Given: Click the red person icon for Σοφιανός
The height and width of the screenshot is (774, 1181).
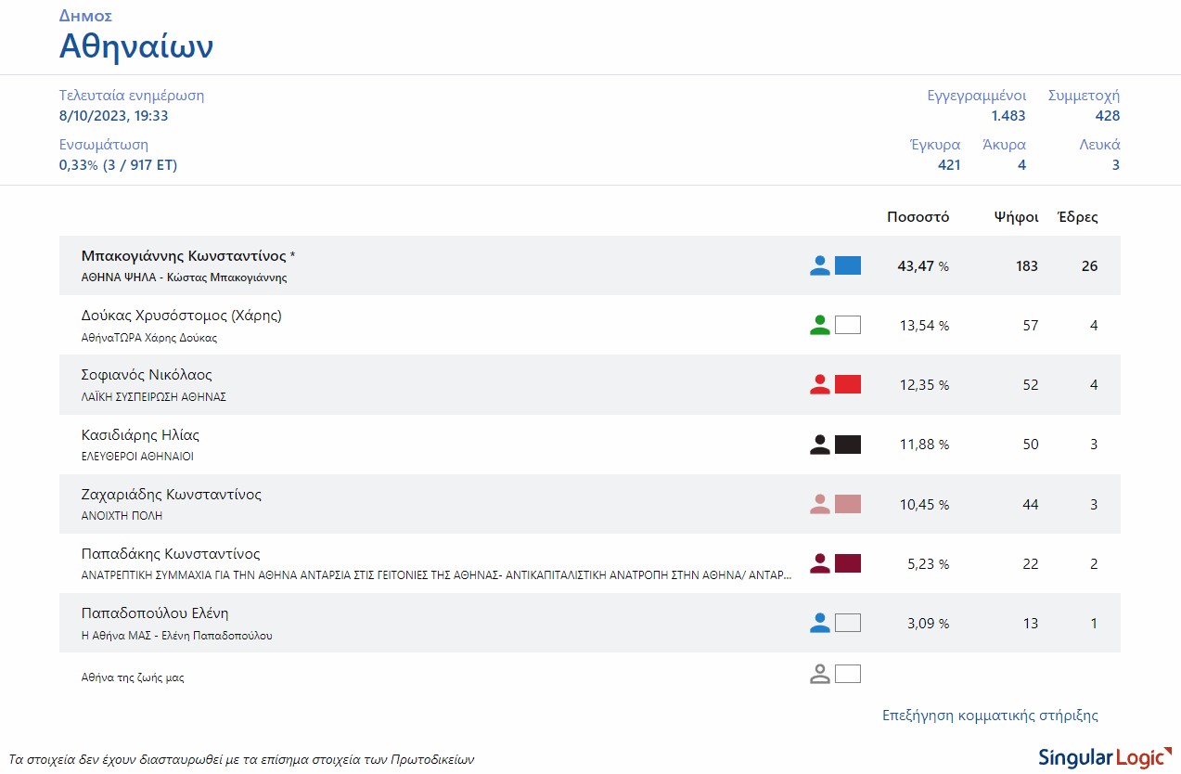Looking at the screenshot, I should 819,385.
